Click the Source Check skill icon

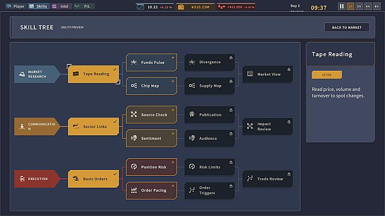[x=134, y=114]
